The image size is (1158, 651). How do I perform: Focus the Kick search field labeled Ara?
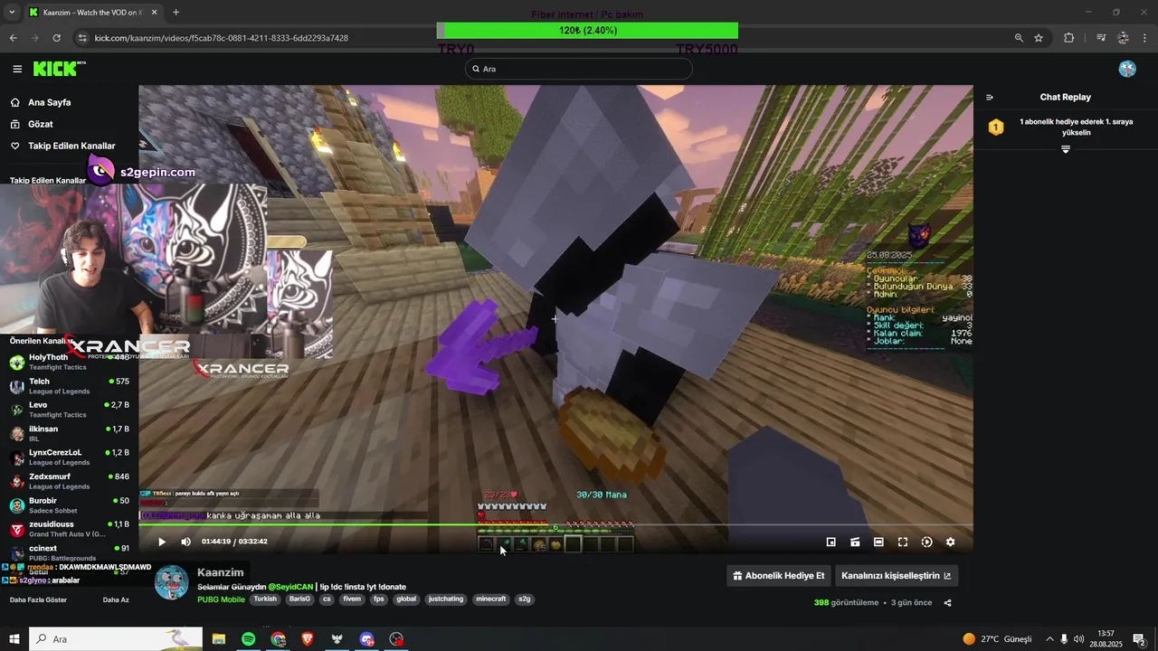point(579,69)
